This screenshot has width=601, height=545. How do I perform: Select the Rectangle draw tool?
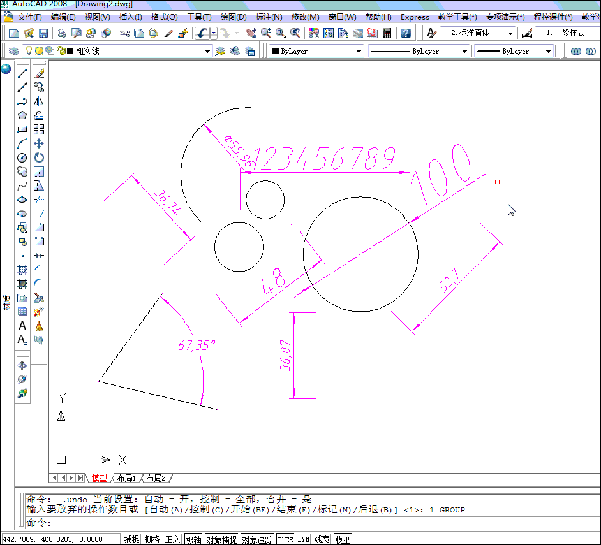[x=22, y=129]
